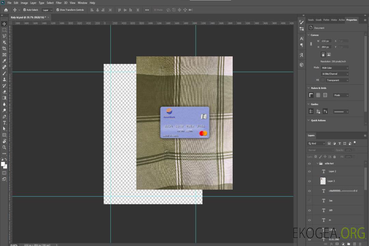Toggle the Auto-Select checkbox
The image size is (369, 246).
(25, 10)
